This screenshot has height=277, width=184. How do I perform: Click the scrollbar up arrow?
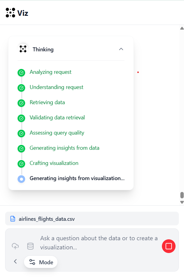tap(182, 28)
